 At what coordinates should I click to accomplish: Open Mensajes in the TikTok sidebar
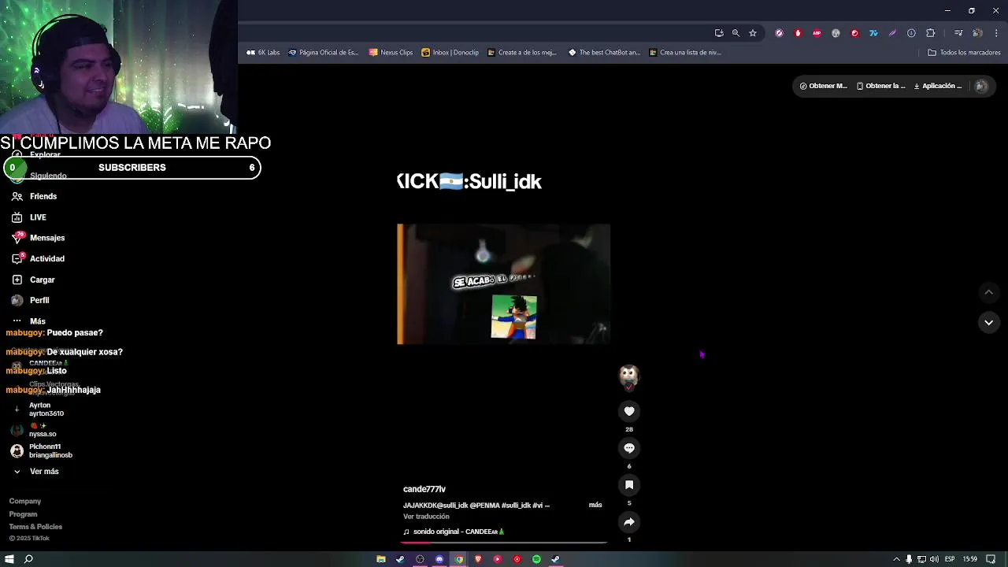click(x=38, y=238)
